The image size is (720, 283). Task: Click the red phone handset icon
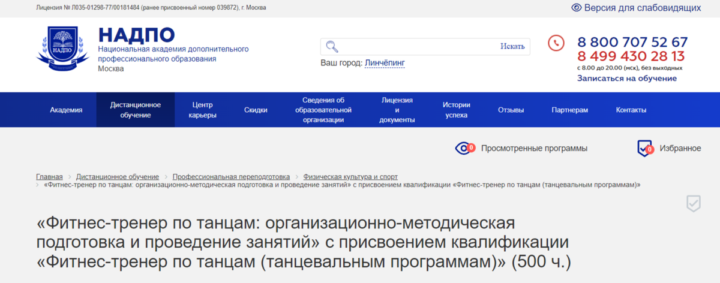(x=556, y=43)
